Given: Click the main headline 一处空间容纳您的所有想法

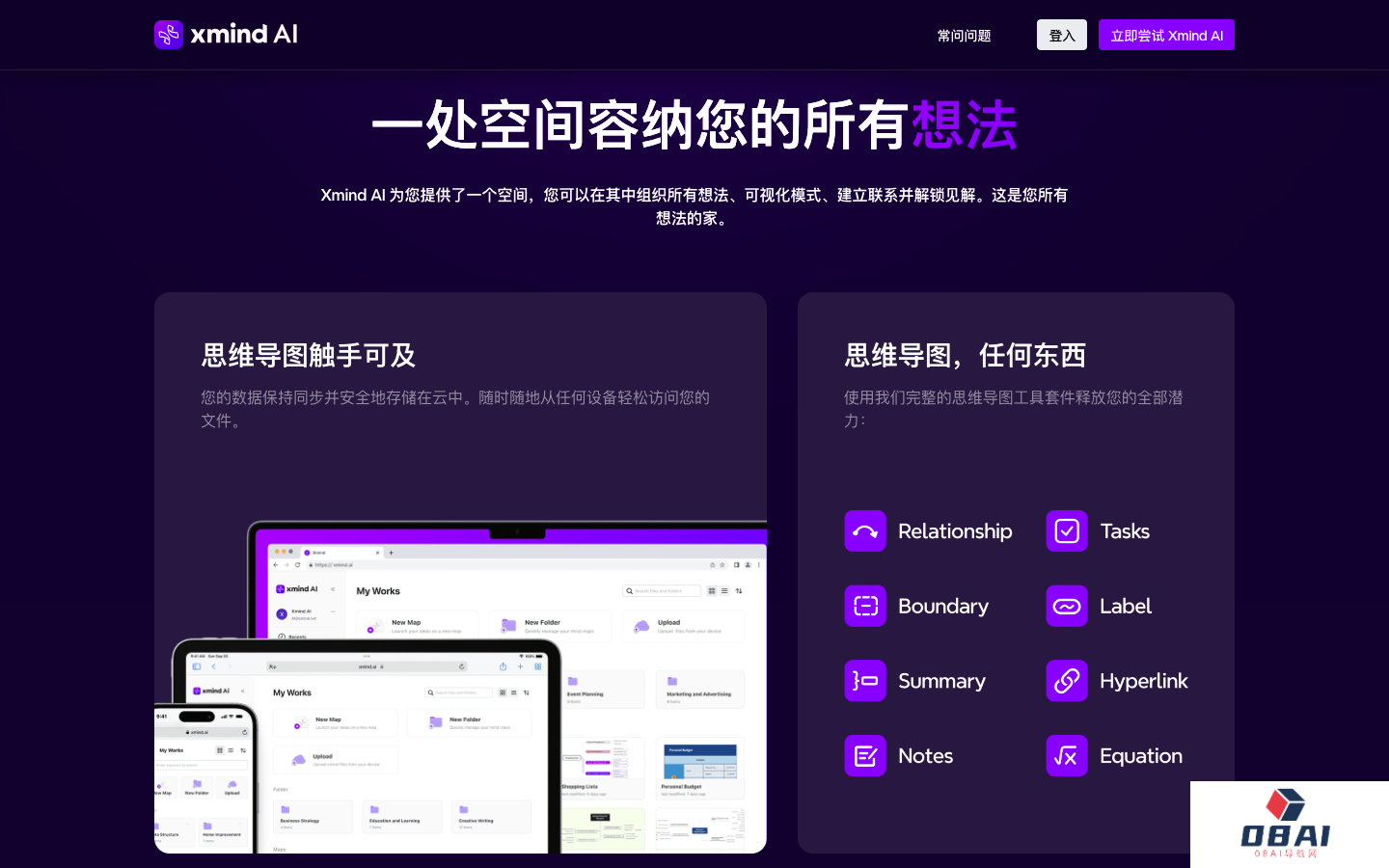Looking at the screenshot, I should 694,124.
